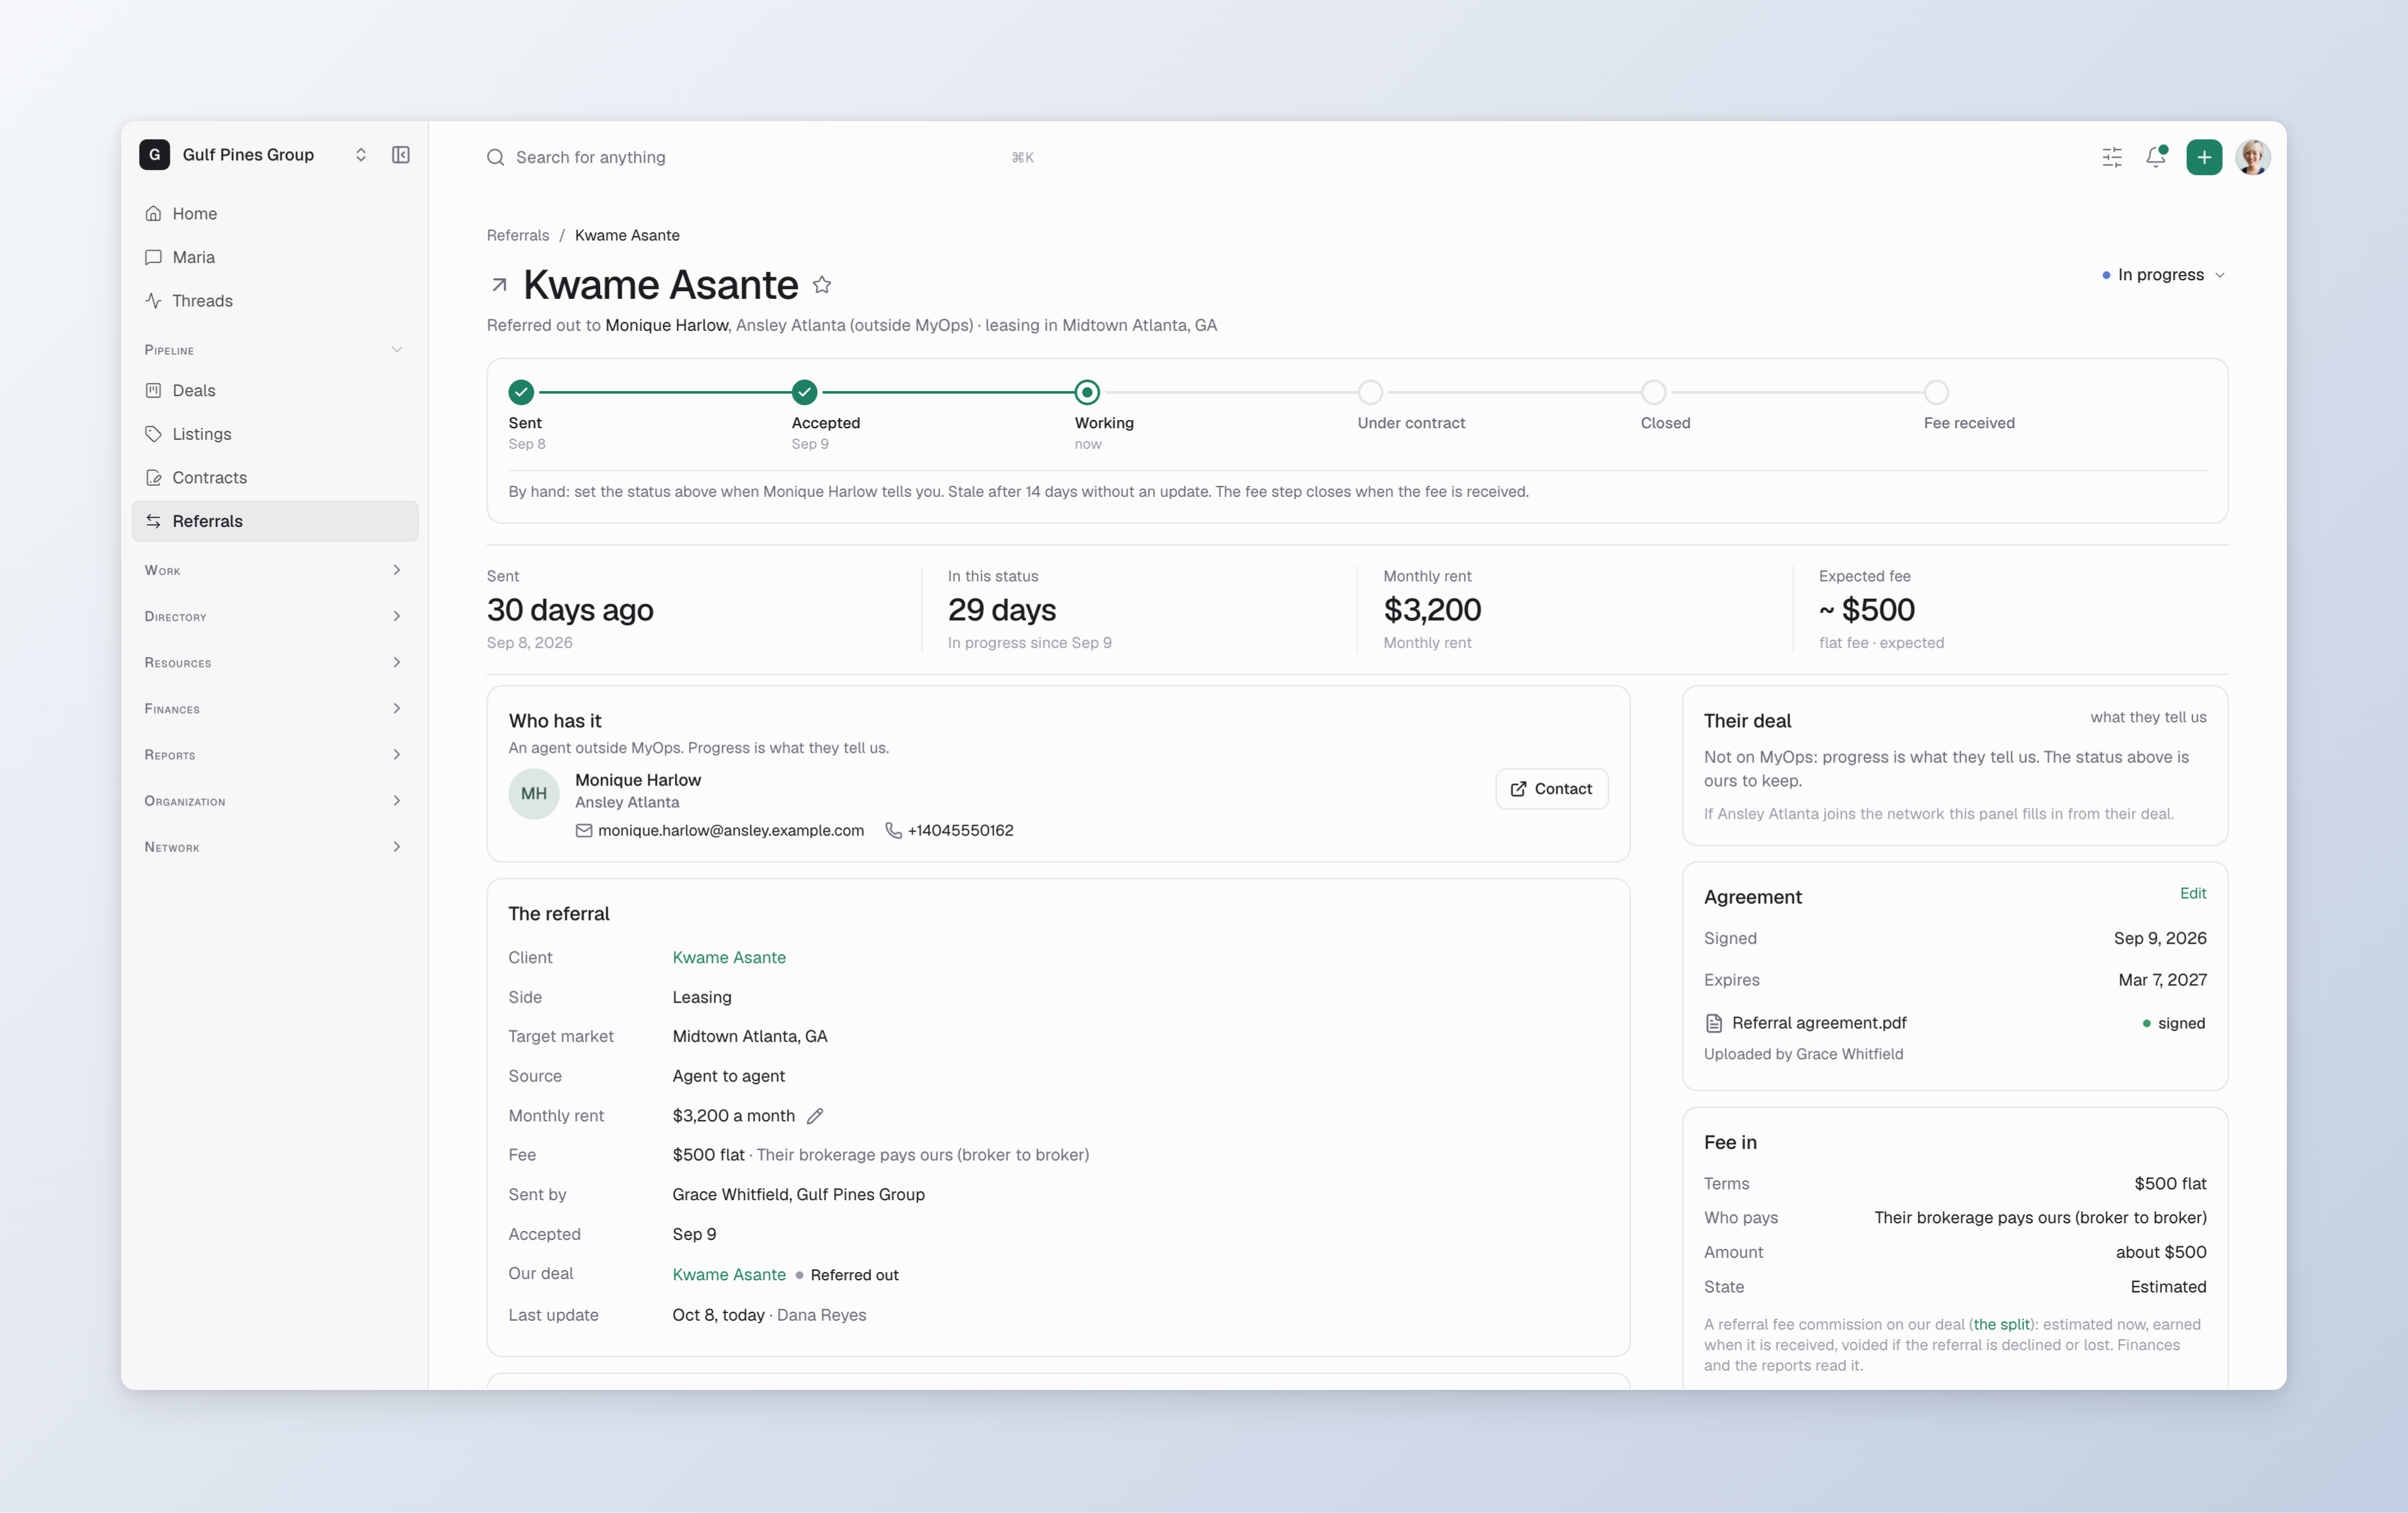Screen dimensions: 2408x1513
Task: Open Kwame Asante link in Our deal row
Action: tap(729, 1275)
